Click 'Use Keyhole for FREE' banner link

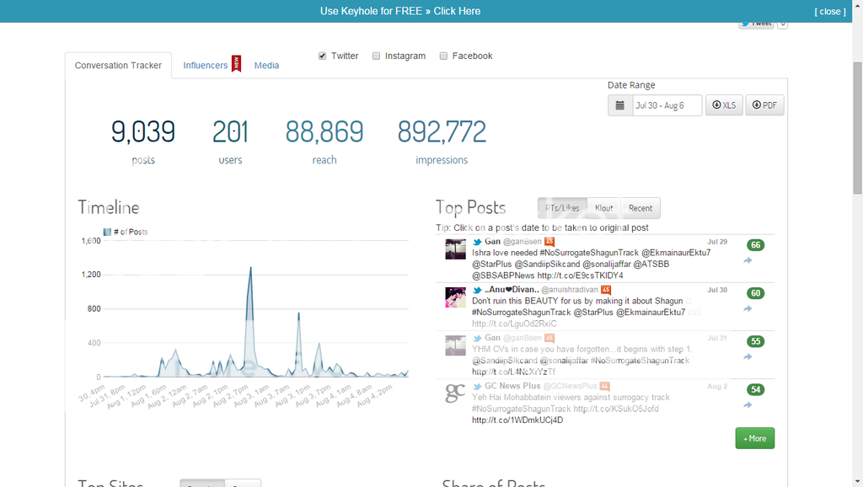click(x=400, y=11)
